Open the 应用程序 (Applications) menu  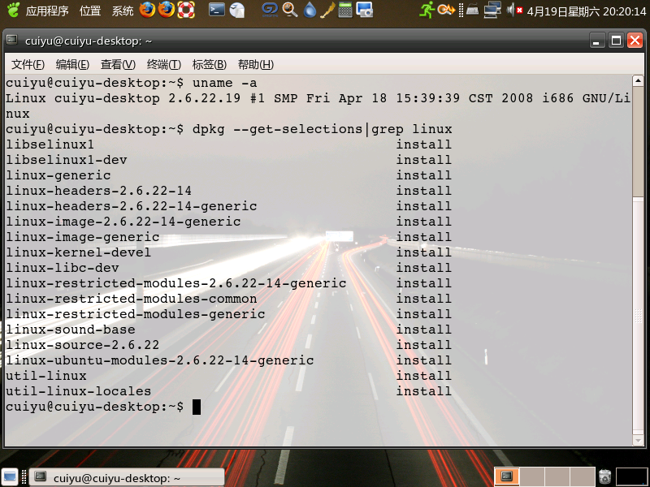pyautogui.click(x=47, y=11)
